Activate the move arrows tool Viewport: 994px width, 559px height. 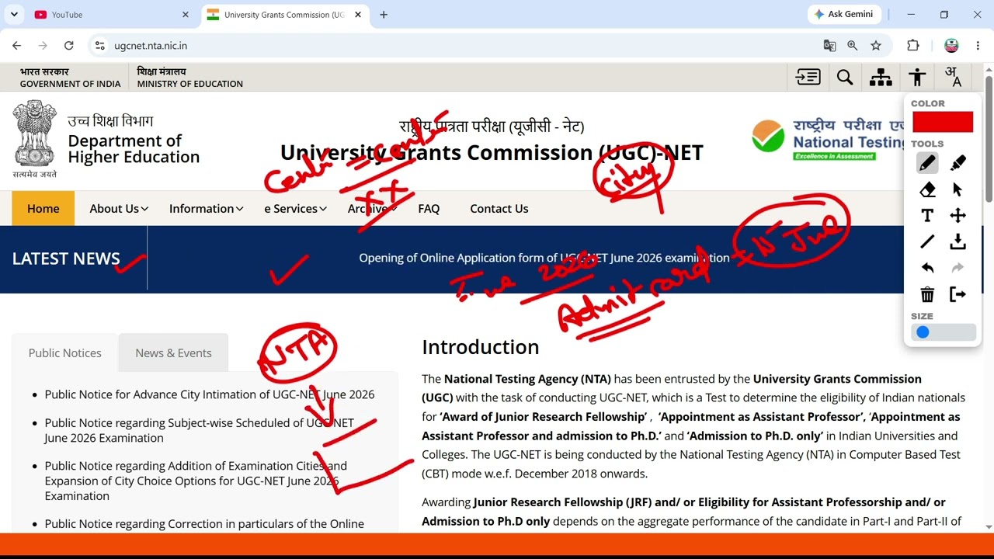pyautogui.click(x=958, y=216)
